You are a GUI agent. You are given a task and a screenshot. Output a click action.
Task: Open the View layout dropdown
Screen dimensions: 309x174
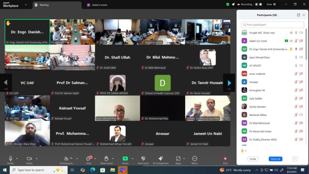pos(271,4)
